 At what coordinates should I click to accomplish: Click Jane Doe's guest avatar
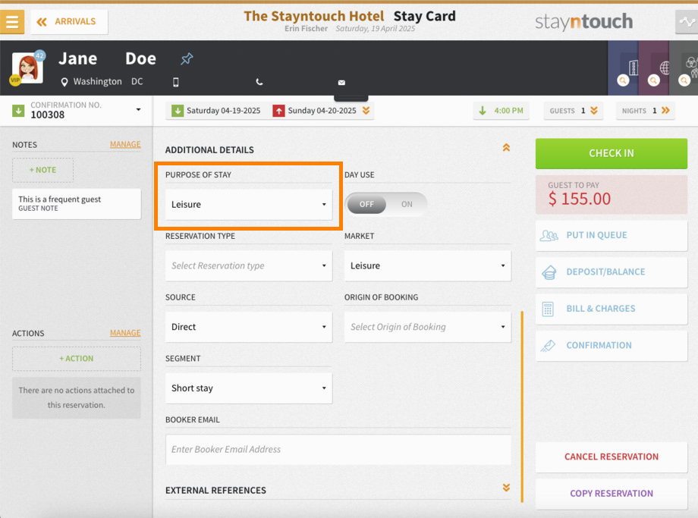tap(27, 68)
